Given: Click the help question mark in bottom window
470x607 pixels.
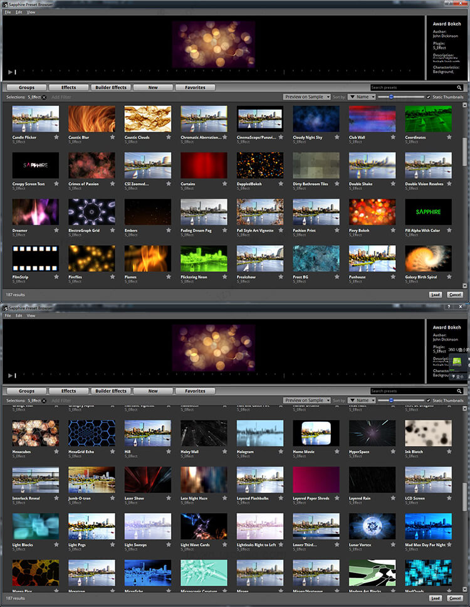Looking at the screenshot, I should pyautogui.click(x=449, y=307).
